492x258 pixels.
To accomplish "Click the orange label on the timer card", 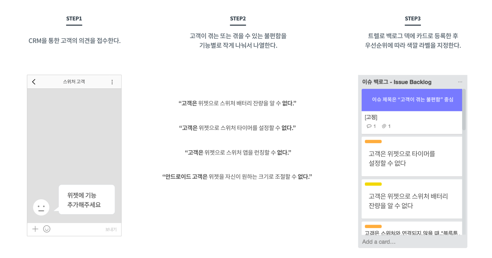I will (x=373, y=142).
